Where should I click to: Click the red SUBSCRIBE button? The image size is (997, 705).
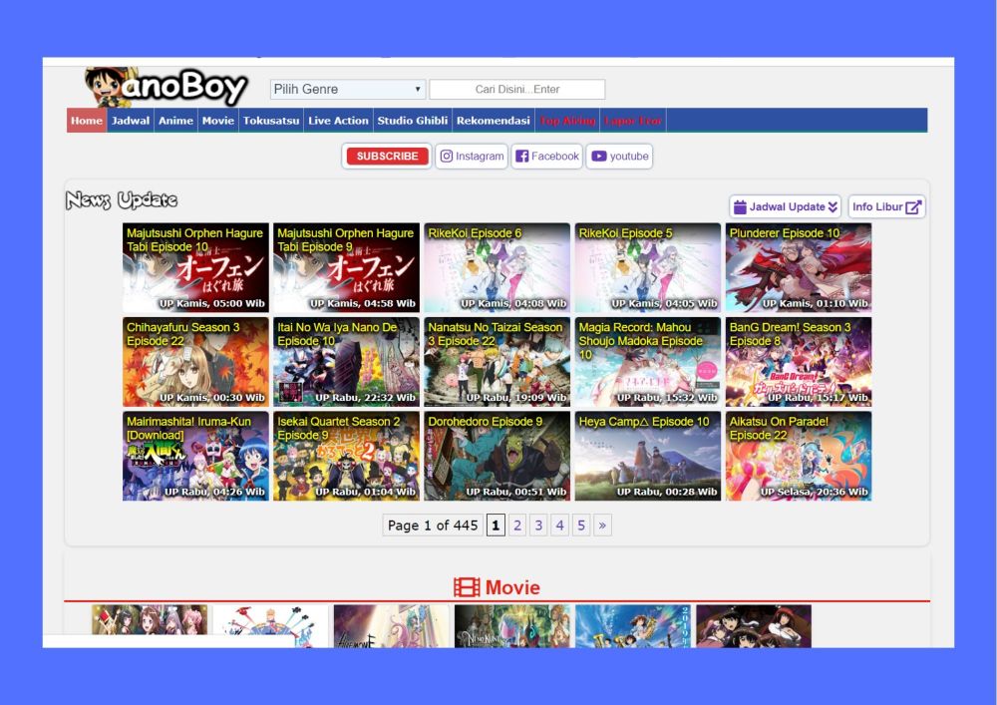[x=387, y=157]
